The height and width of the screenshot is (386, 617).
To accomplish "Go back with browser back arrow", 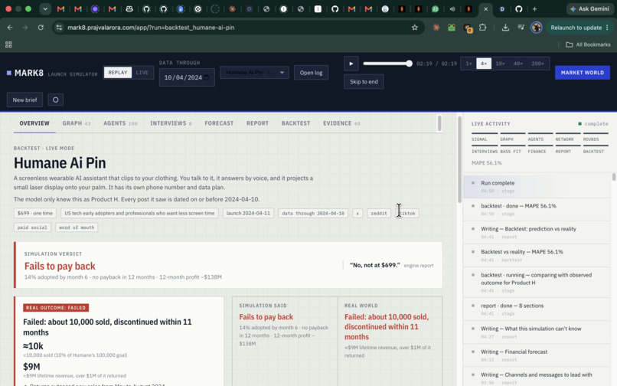I will tap(10, 28).
